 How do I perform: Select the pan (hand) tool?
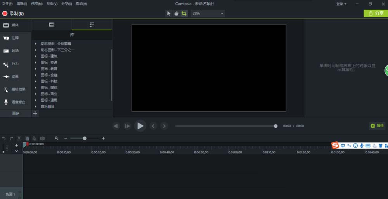pos(176,13)
